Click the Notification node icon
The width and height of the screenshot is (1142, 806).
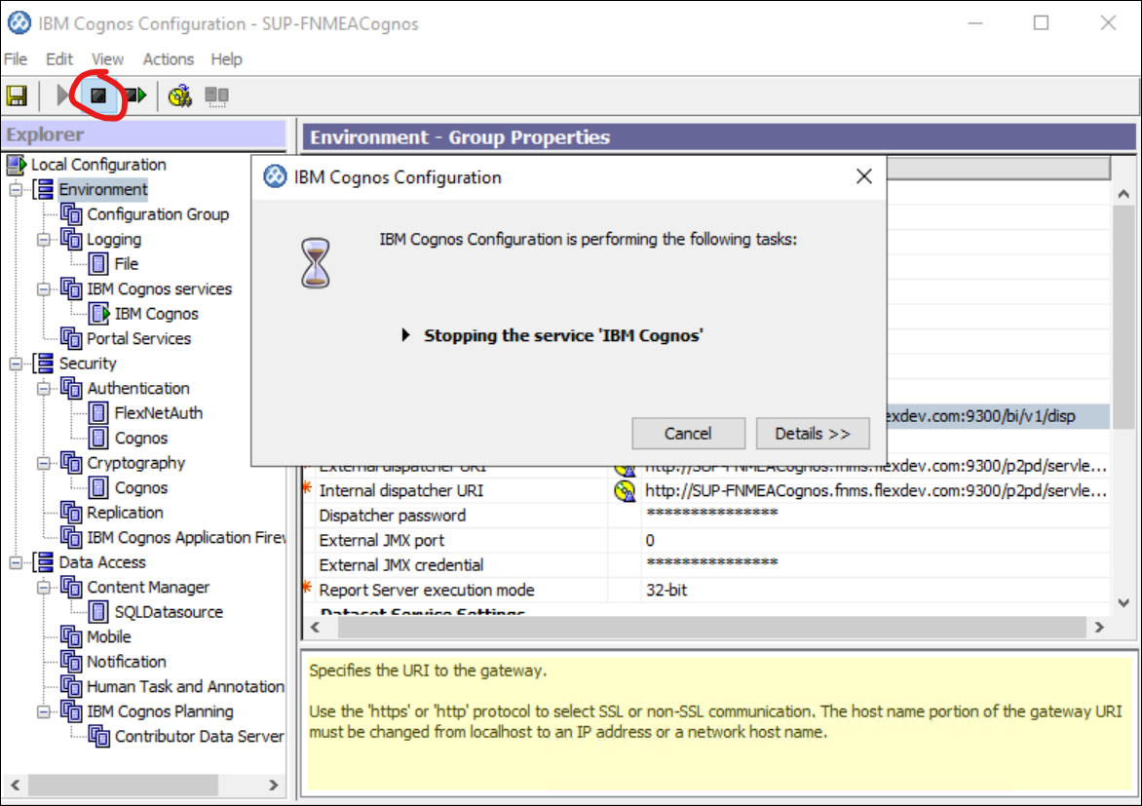pos(71,662)
